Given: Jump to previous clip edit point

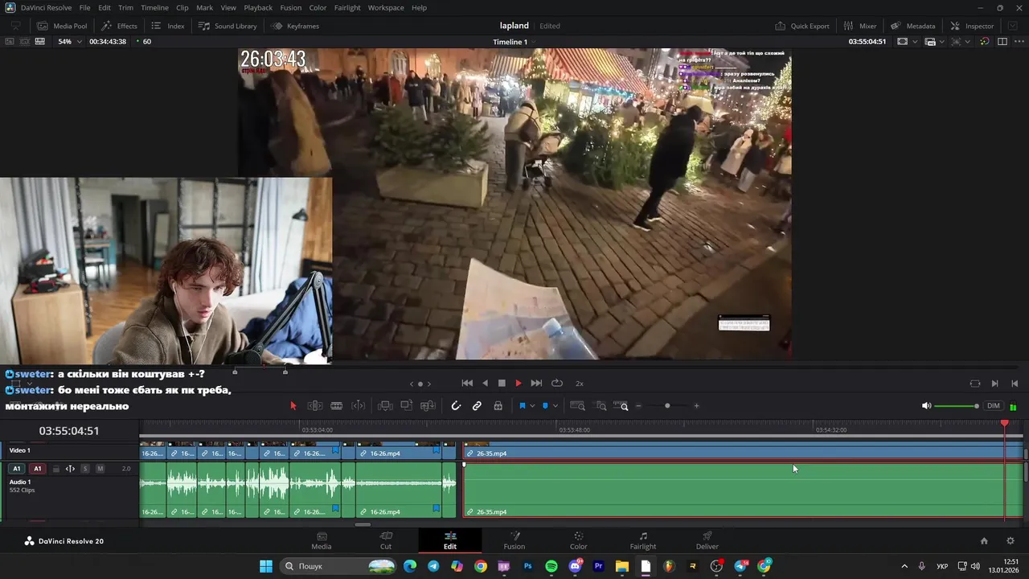Looking at the screenshot, I should [x=1015, y=384].
